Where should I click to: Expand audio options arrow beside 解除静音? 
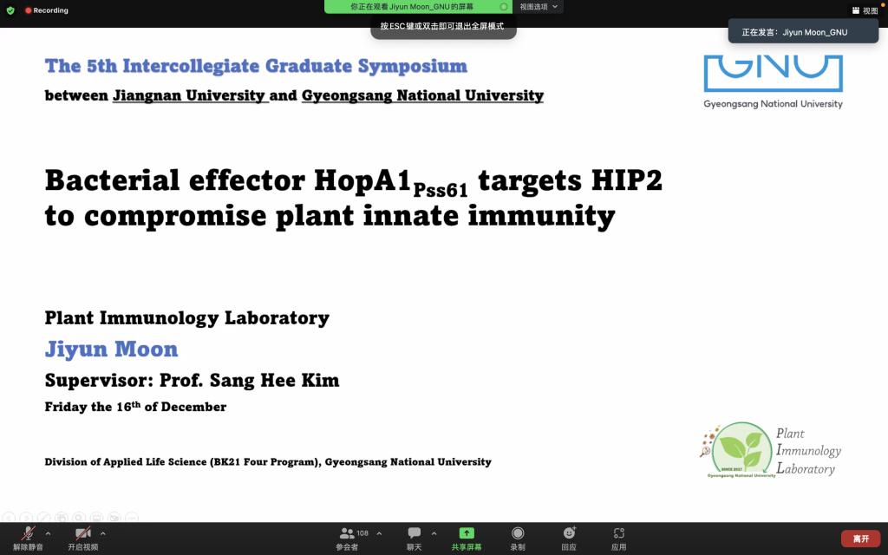48,533
